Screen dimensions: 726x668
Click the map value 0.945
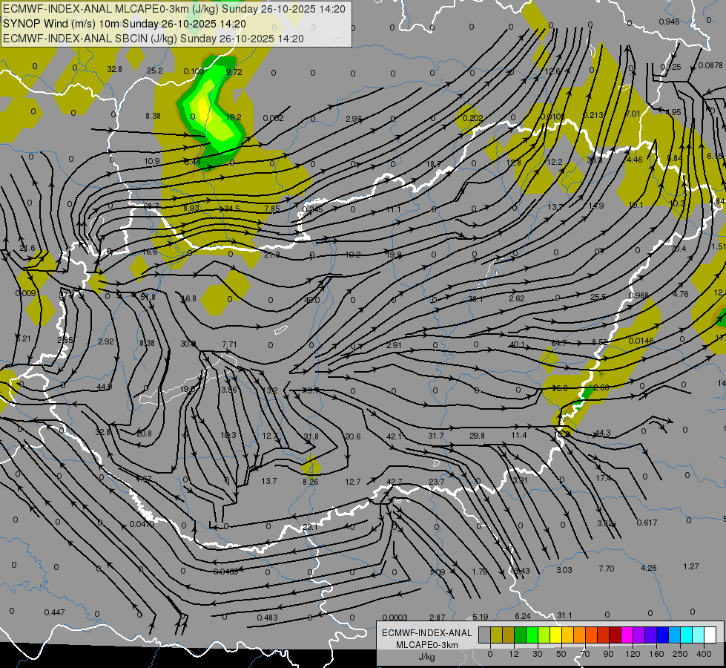point(670,22)
